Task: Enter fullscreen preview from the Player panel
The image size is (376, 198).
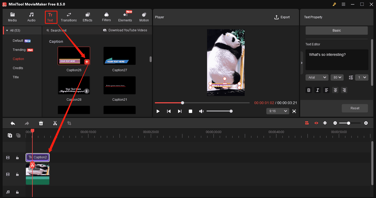Action: point(294,111)
